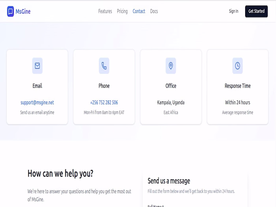Click the envelope icon on Email card
This screenshot has height=207, width=276.
tap(37, 66)
